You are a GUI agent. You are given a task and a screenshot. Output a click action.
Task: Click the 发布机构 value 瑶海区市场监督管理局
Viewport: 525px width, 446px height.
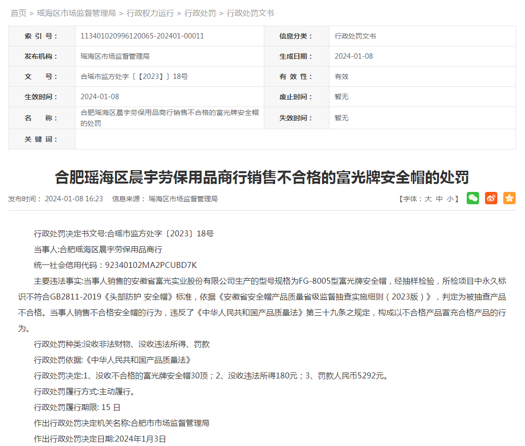click(115, 56)
